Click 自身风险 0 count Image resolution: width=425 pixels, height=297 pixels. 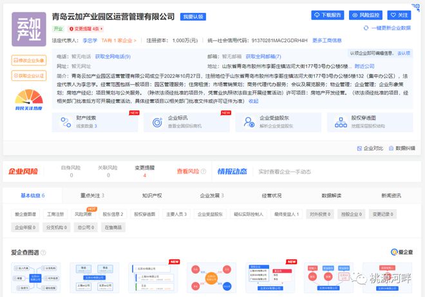click(x=71, y=171)
